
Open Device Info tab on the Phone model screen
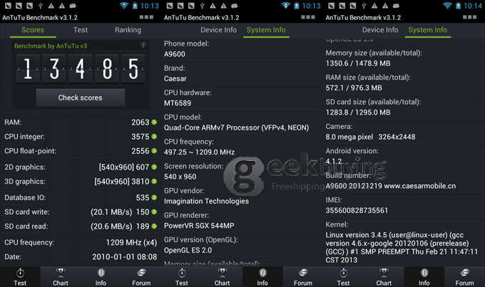click(x=218, y=30)
